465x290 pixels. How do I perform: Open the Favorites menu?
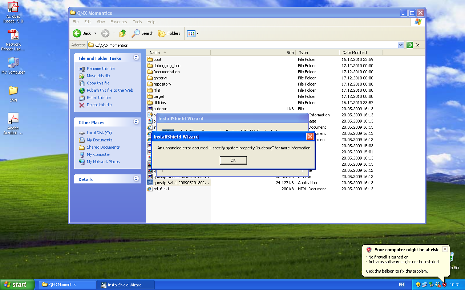point(118,22)
